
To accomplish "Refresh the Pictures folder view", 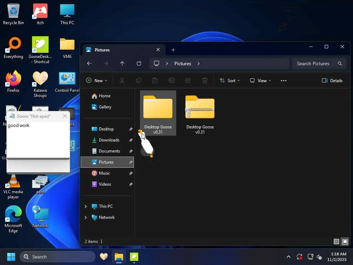I will (139, 63).
